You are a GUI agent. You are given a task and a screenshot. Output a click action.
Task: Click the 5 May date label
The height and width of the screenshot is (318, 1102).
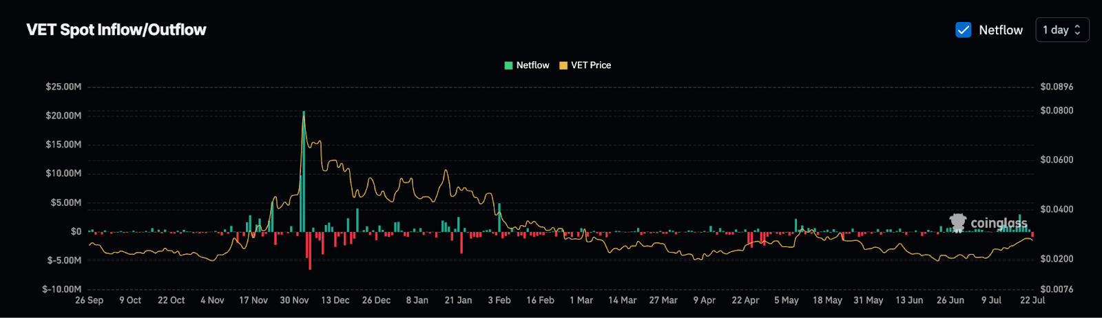[787, 300]
